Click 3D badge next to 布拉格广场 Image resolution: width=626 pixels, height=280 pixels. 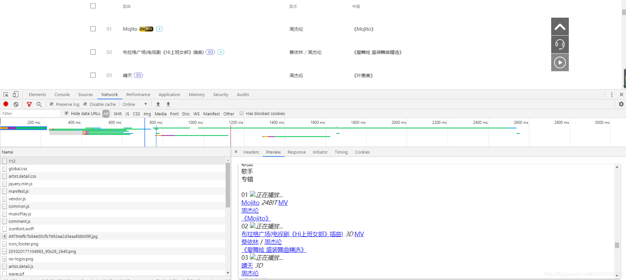pyautogui.click(x=210, y=52)
